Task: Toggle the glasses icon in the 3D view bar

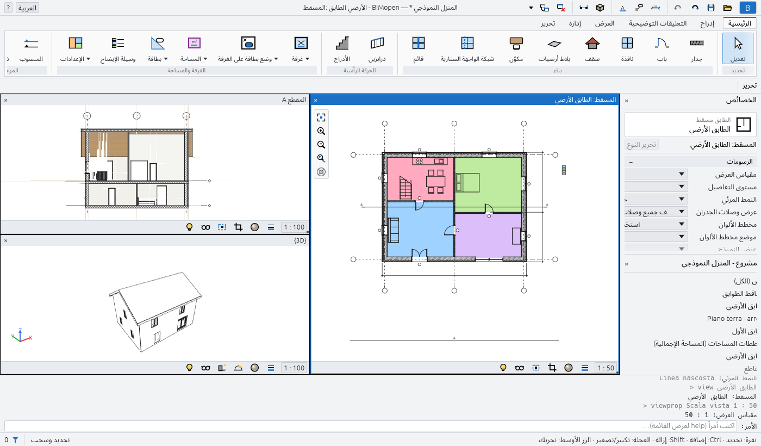Action: 205,368
